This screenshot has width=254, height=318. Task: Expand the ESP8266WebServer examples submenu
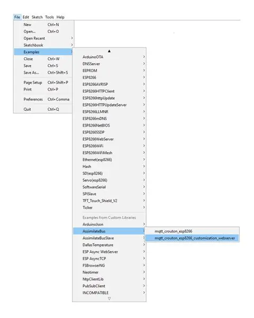(x=109, y=139)
